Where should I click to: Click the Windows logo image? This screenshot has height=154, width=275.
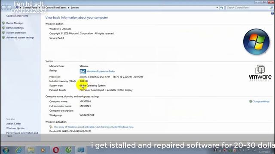point(256,42)
